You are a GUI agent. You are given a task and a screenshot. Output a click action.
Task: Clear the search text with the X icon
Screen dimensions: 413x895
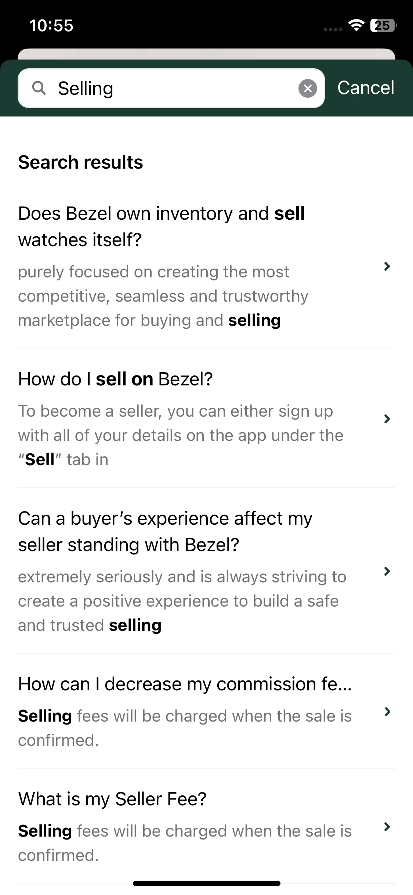pos(308,89)
